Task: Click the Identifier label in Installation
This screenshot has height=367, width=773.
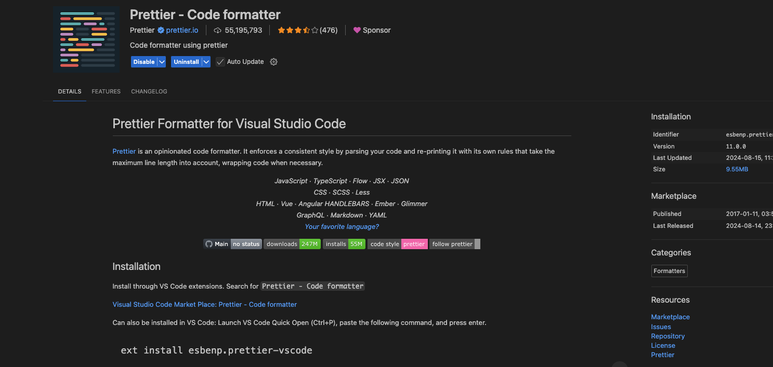Action: (x=666, y=134)
